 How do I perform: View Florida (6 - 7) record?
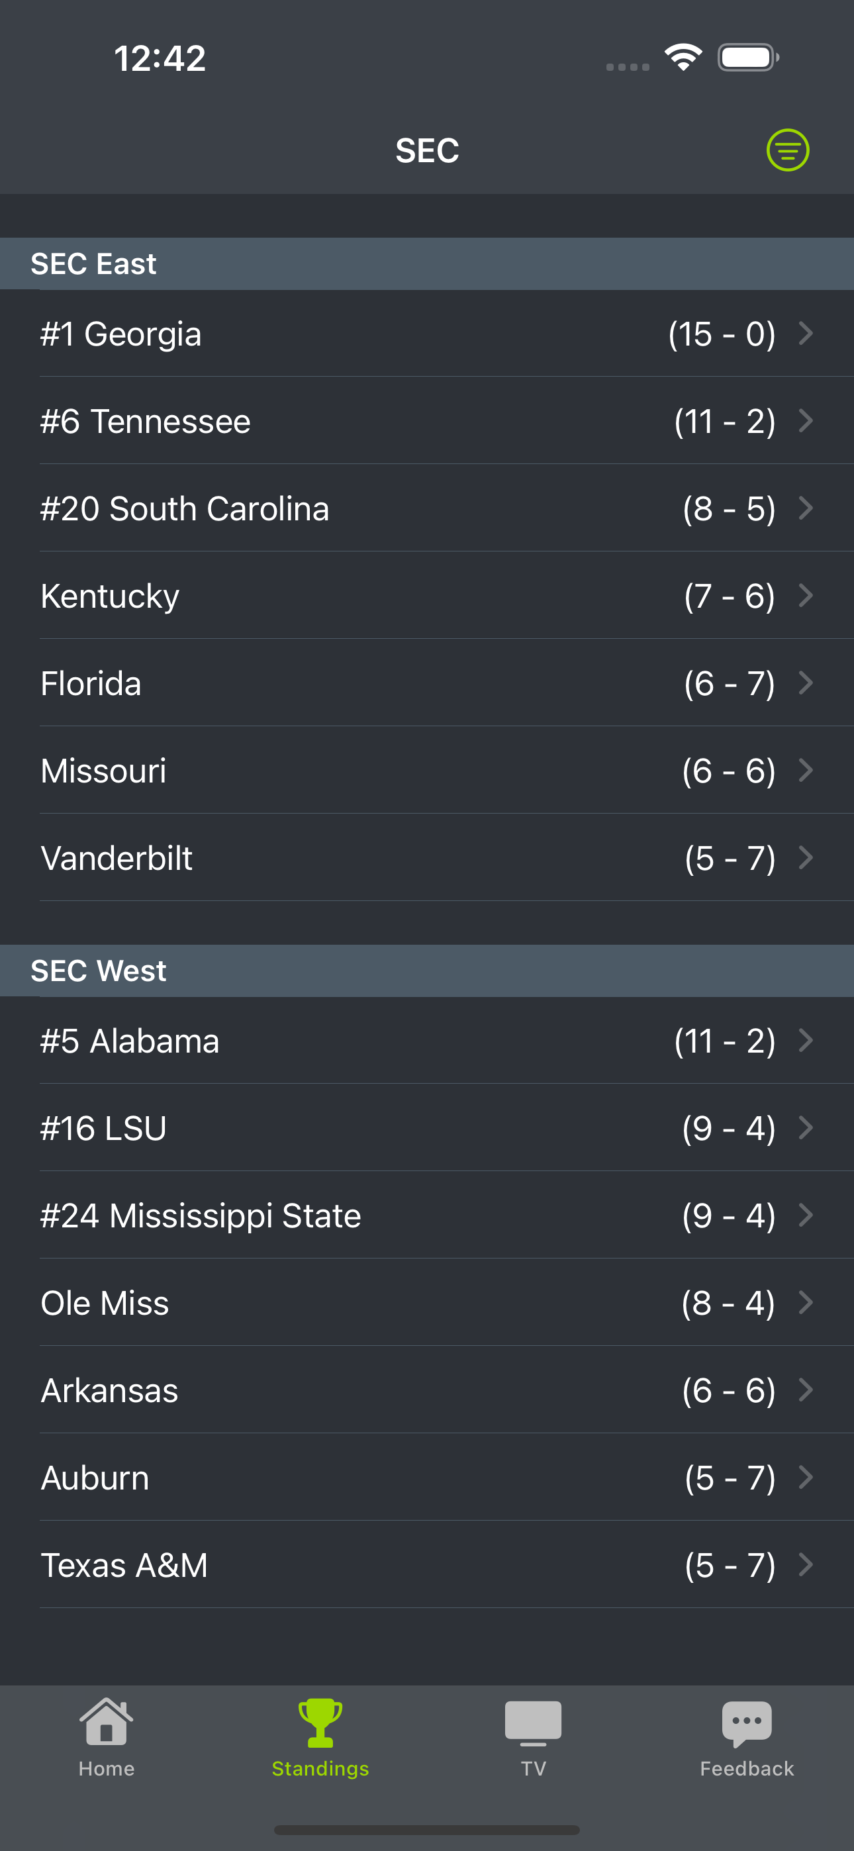click(x=729, y=683)
